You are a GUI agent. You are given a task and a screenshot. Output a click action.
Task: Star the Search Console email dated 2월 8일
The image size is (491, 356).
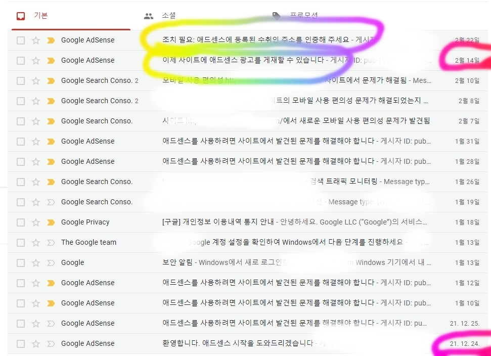[x=36, y=101]
